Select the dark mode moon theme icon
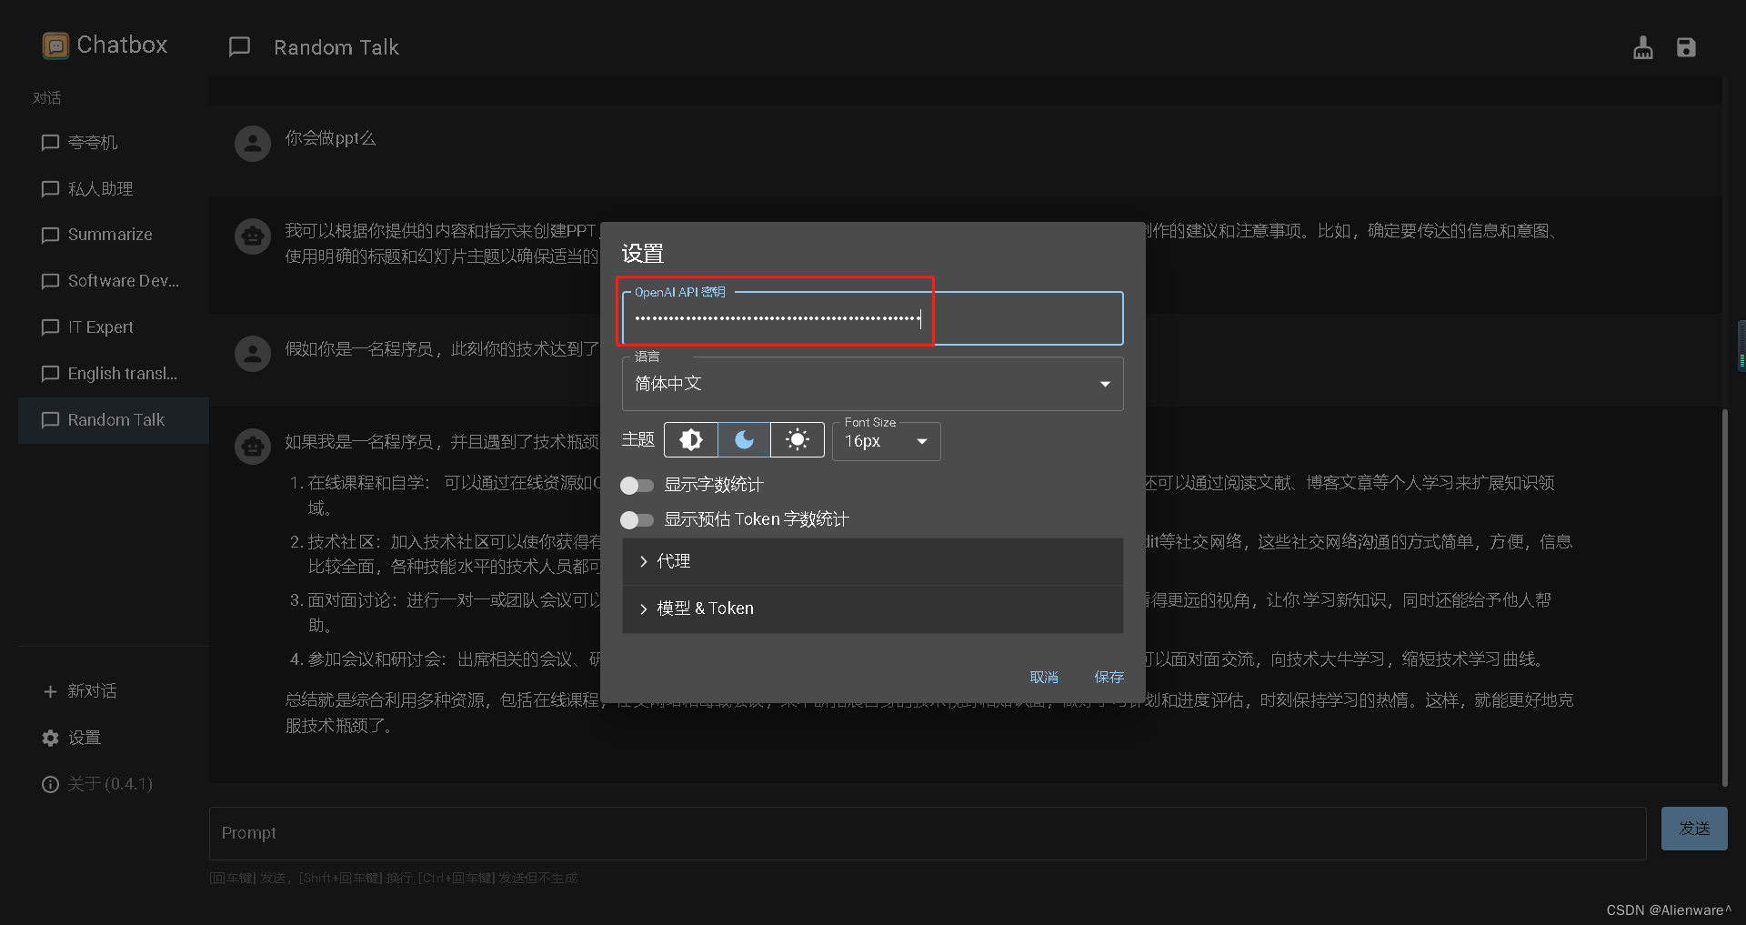Viewport: 1746px width, 925px height. tap(744, 440)
